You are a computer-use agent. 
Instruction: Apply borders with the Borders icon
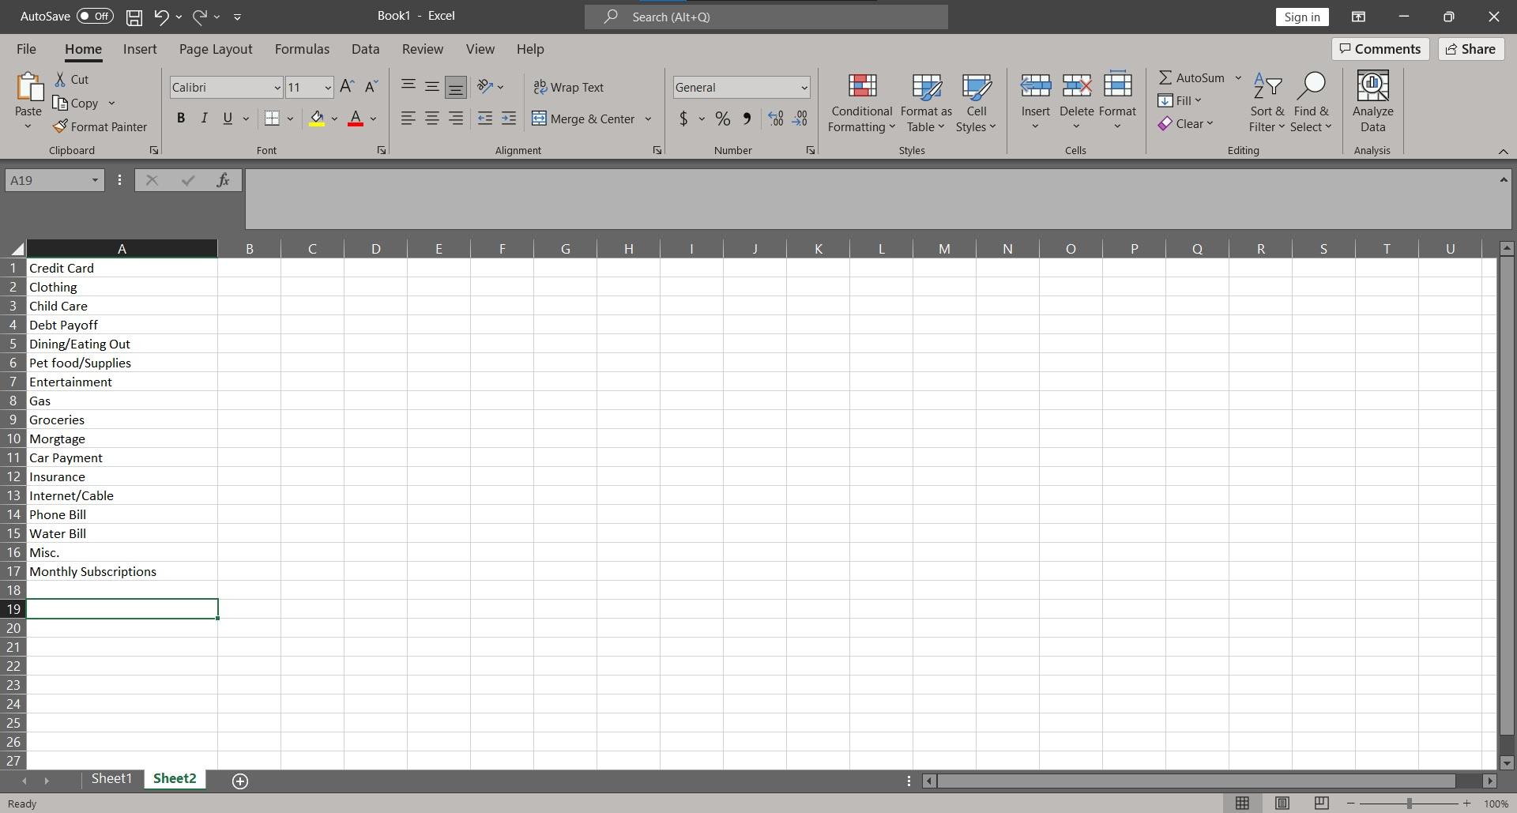click(272, 119)
